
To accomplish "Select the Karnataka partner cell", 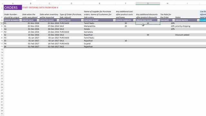I will pos(99,32).
